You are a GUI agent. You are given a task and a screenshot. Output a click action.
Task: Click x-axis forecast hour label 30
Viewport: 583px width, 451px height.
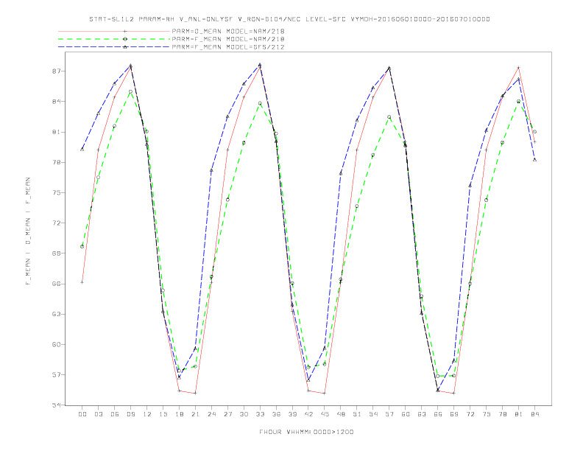244,414
